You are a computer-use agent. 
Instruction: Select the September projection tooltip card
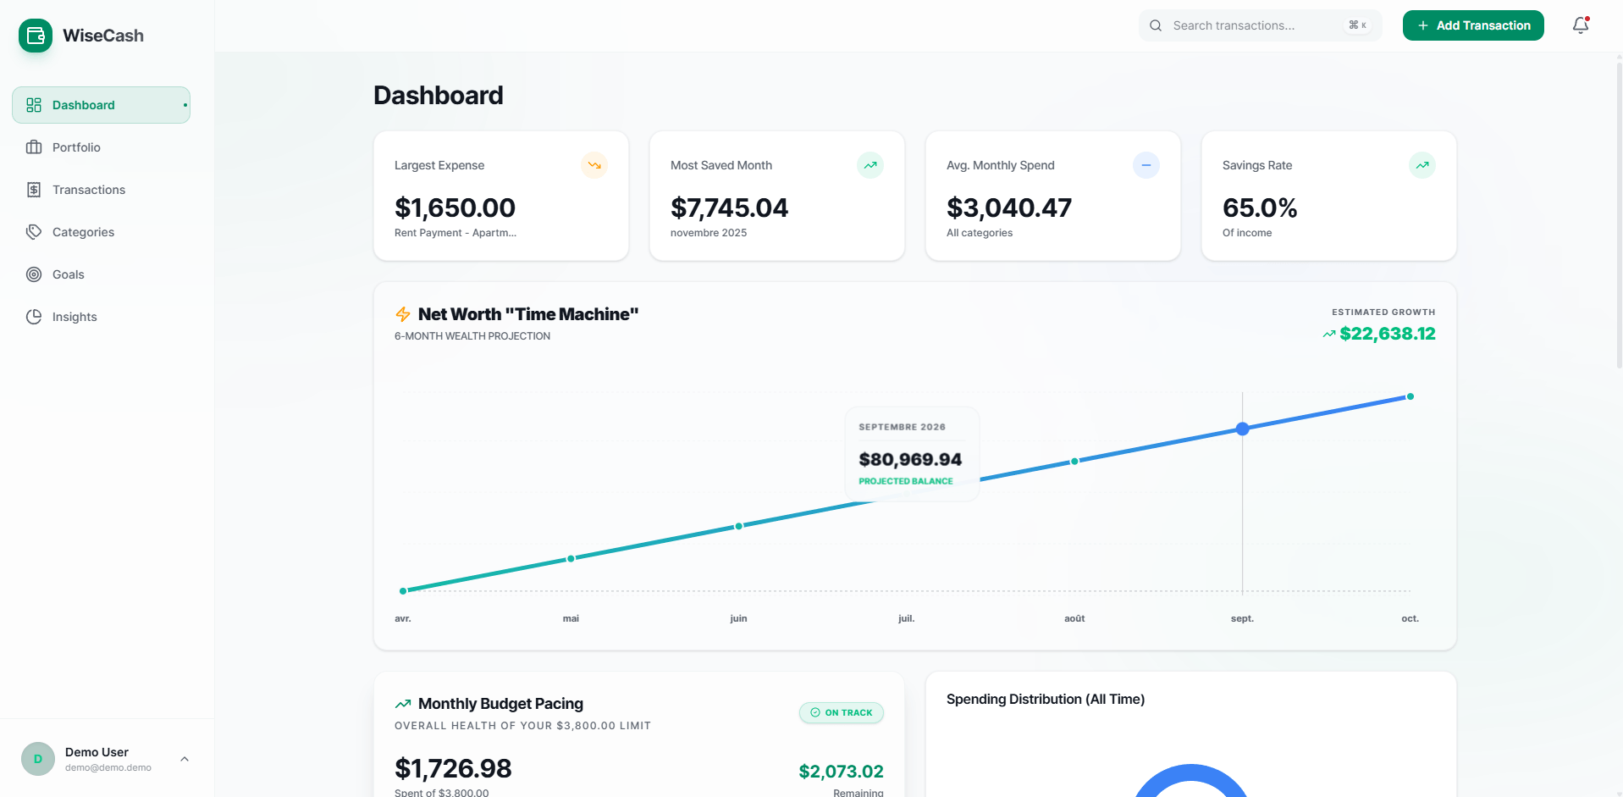click(911, 454)
